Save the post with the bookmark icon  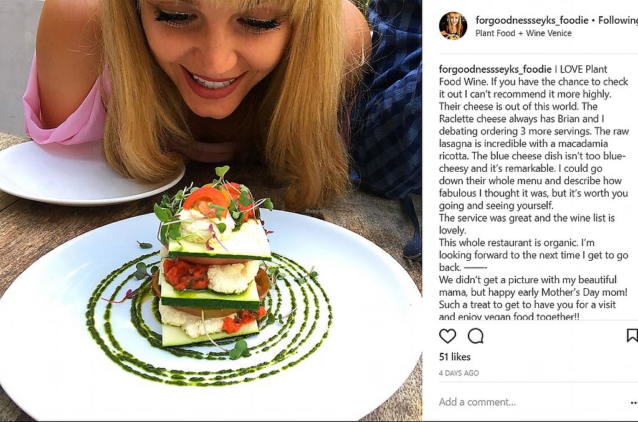pos(631,336)
